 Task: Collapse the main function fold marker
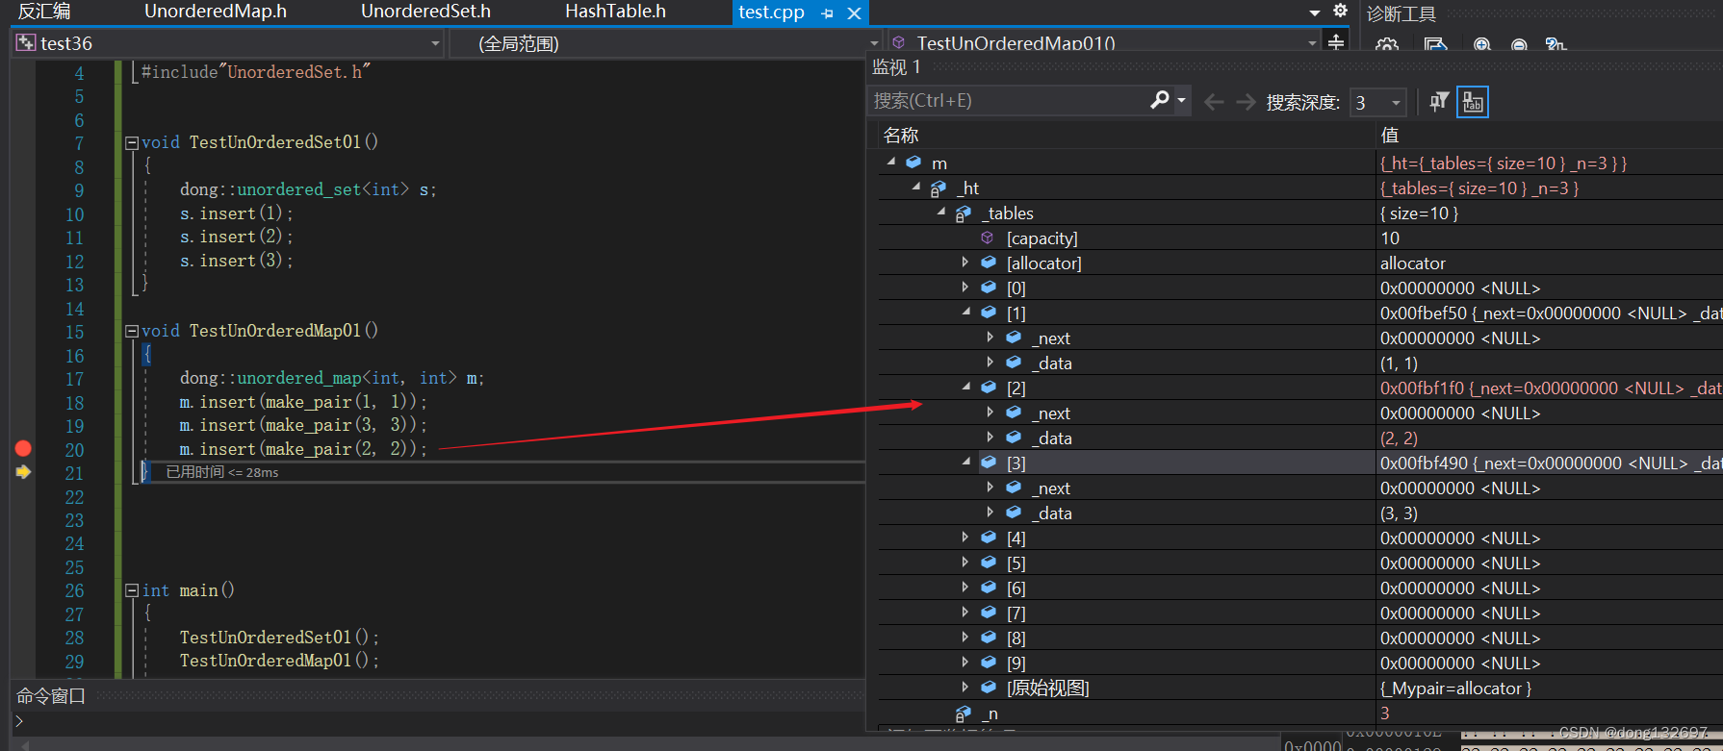pos(132,590)
